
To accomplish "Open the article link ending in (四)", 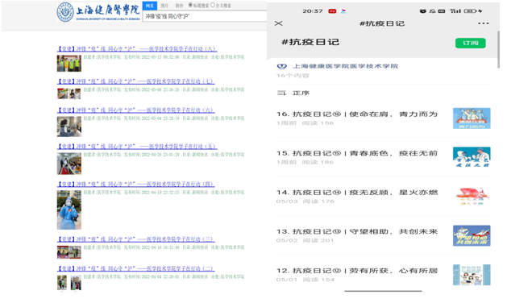I will point(135,185).
